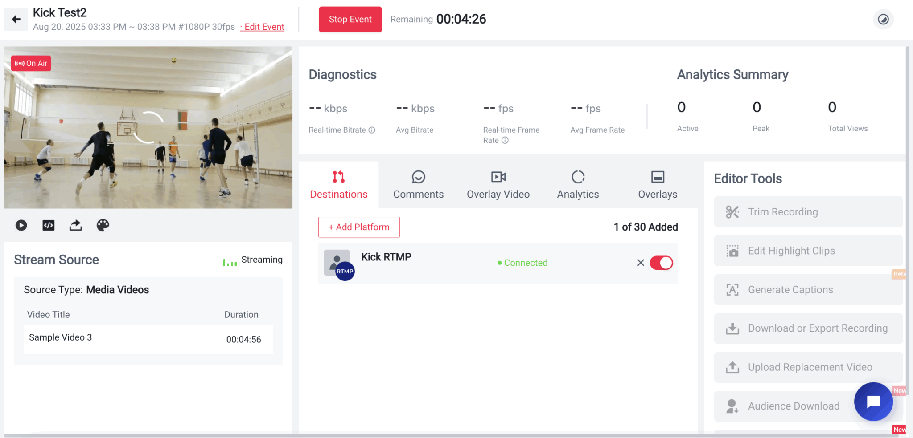Click the compass icon in top-right corner
This screenshot has width=913, height=438.
coord(883,20)
